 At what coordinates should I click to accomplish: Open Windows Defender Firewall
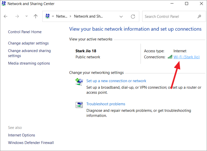[31, 143]
